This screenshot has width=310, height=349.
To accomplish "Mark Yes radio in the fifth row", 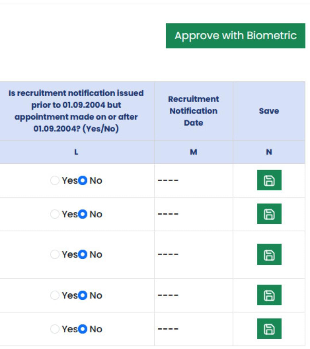I will pos(55,329).
